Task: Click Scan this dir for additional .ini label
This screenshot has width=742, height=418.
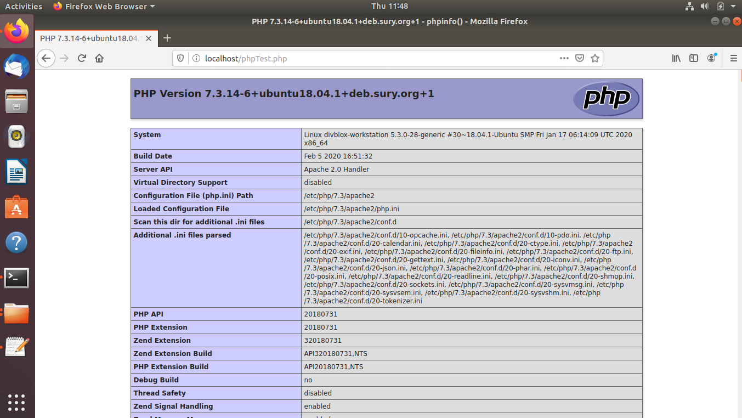Action: pyautogui.click(x=199, y=222)
